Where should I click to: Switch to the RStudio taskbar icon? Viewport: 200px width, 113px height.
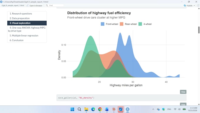[x=128, y=109]
